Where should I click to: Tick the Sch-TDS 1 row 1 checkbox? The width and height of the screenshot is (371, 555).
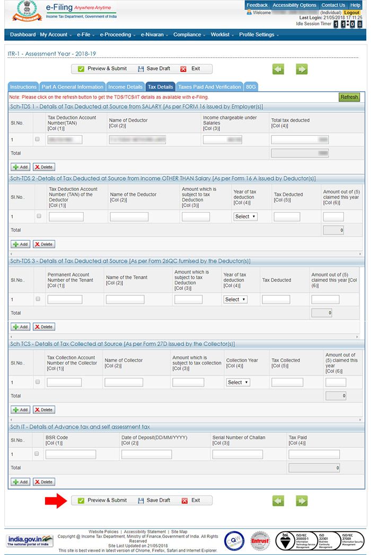pos(37,139)
